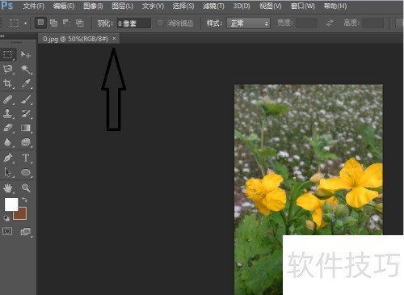
Task: Select the Healing Brush tool
Action: (x=8, y=99)
